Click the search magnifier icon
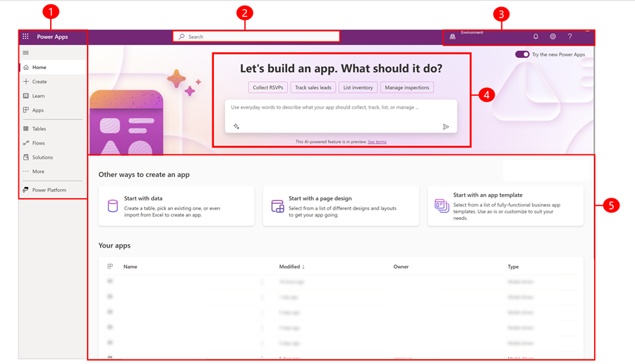This screenshot has width=635, height=364. 182,37
